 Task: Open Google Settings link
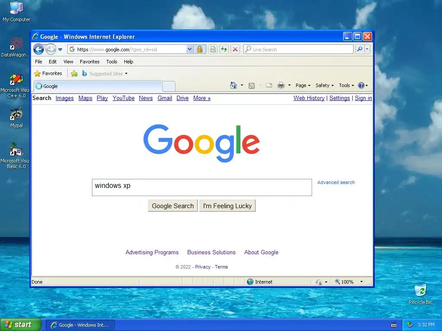pyautogui.click(x=339, y=98)
